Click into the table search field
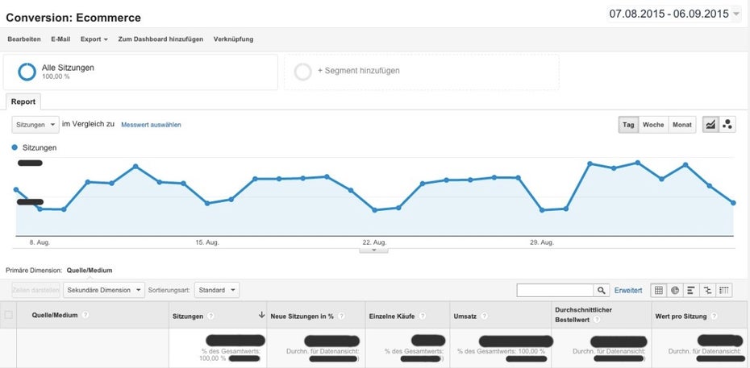The width and height of the screenshot is (750, 368). [556, 290]
